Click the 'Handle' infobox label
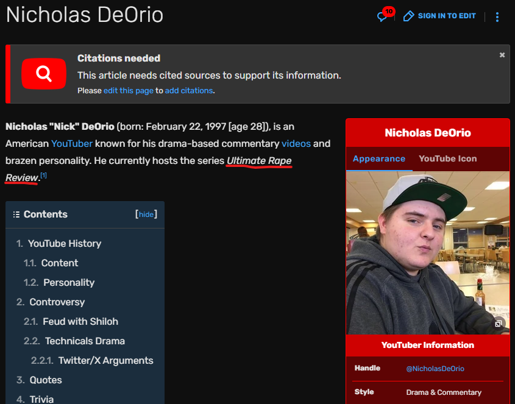Viewport: 515px width, 404px height. click(x=367, y=368)
